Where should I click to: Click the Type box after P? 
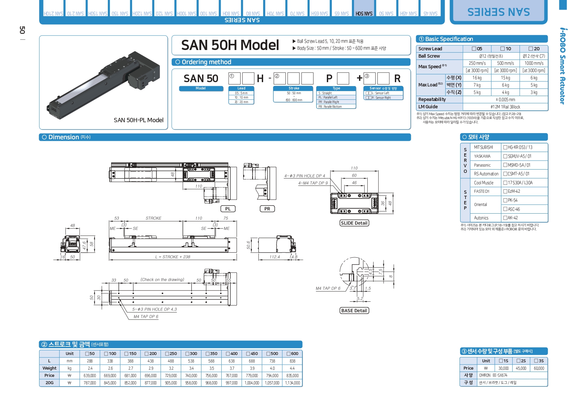click(x=343, y=78)
